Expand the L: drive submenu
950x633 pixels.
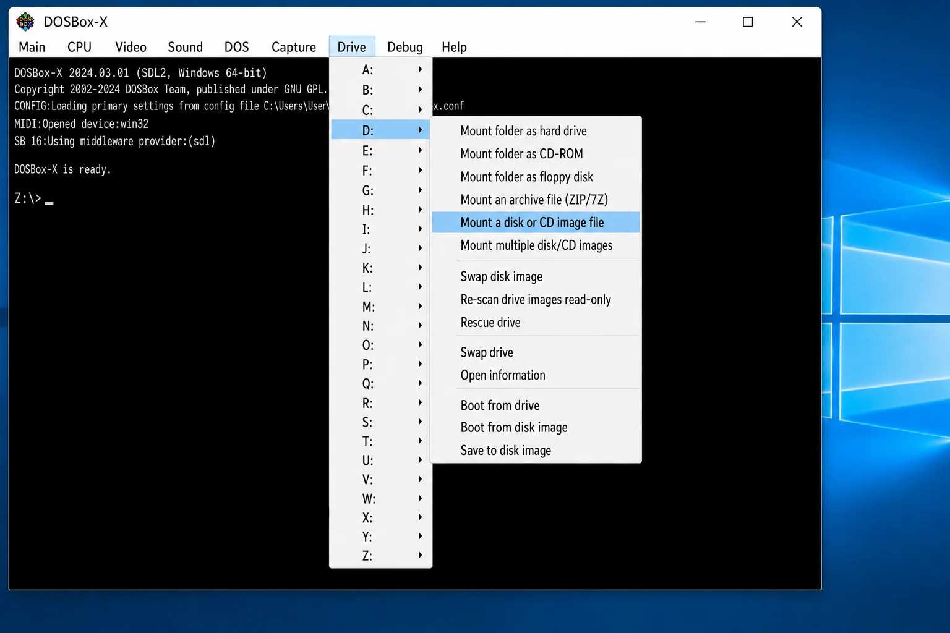(x=380, y=287)
